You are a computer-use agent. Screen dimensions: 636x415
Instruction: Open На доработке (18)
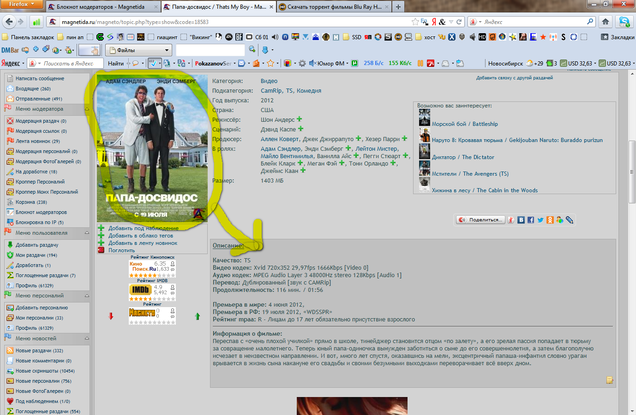coord(36,172)
